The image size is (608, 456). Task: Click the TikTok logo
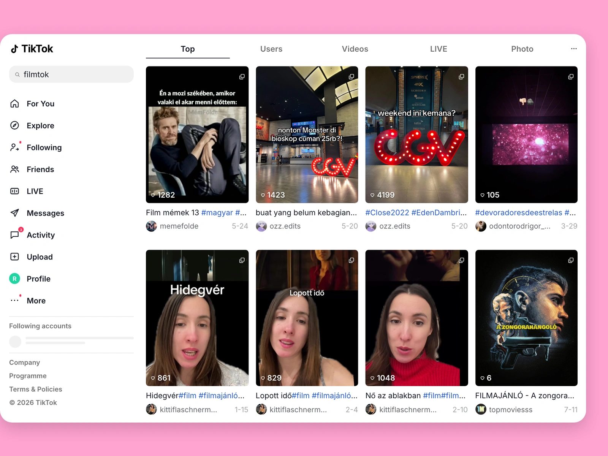pos(32,49)
